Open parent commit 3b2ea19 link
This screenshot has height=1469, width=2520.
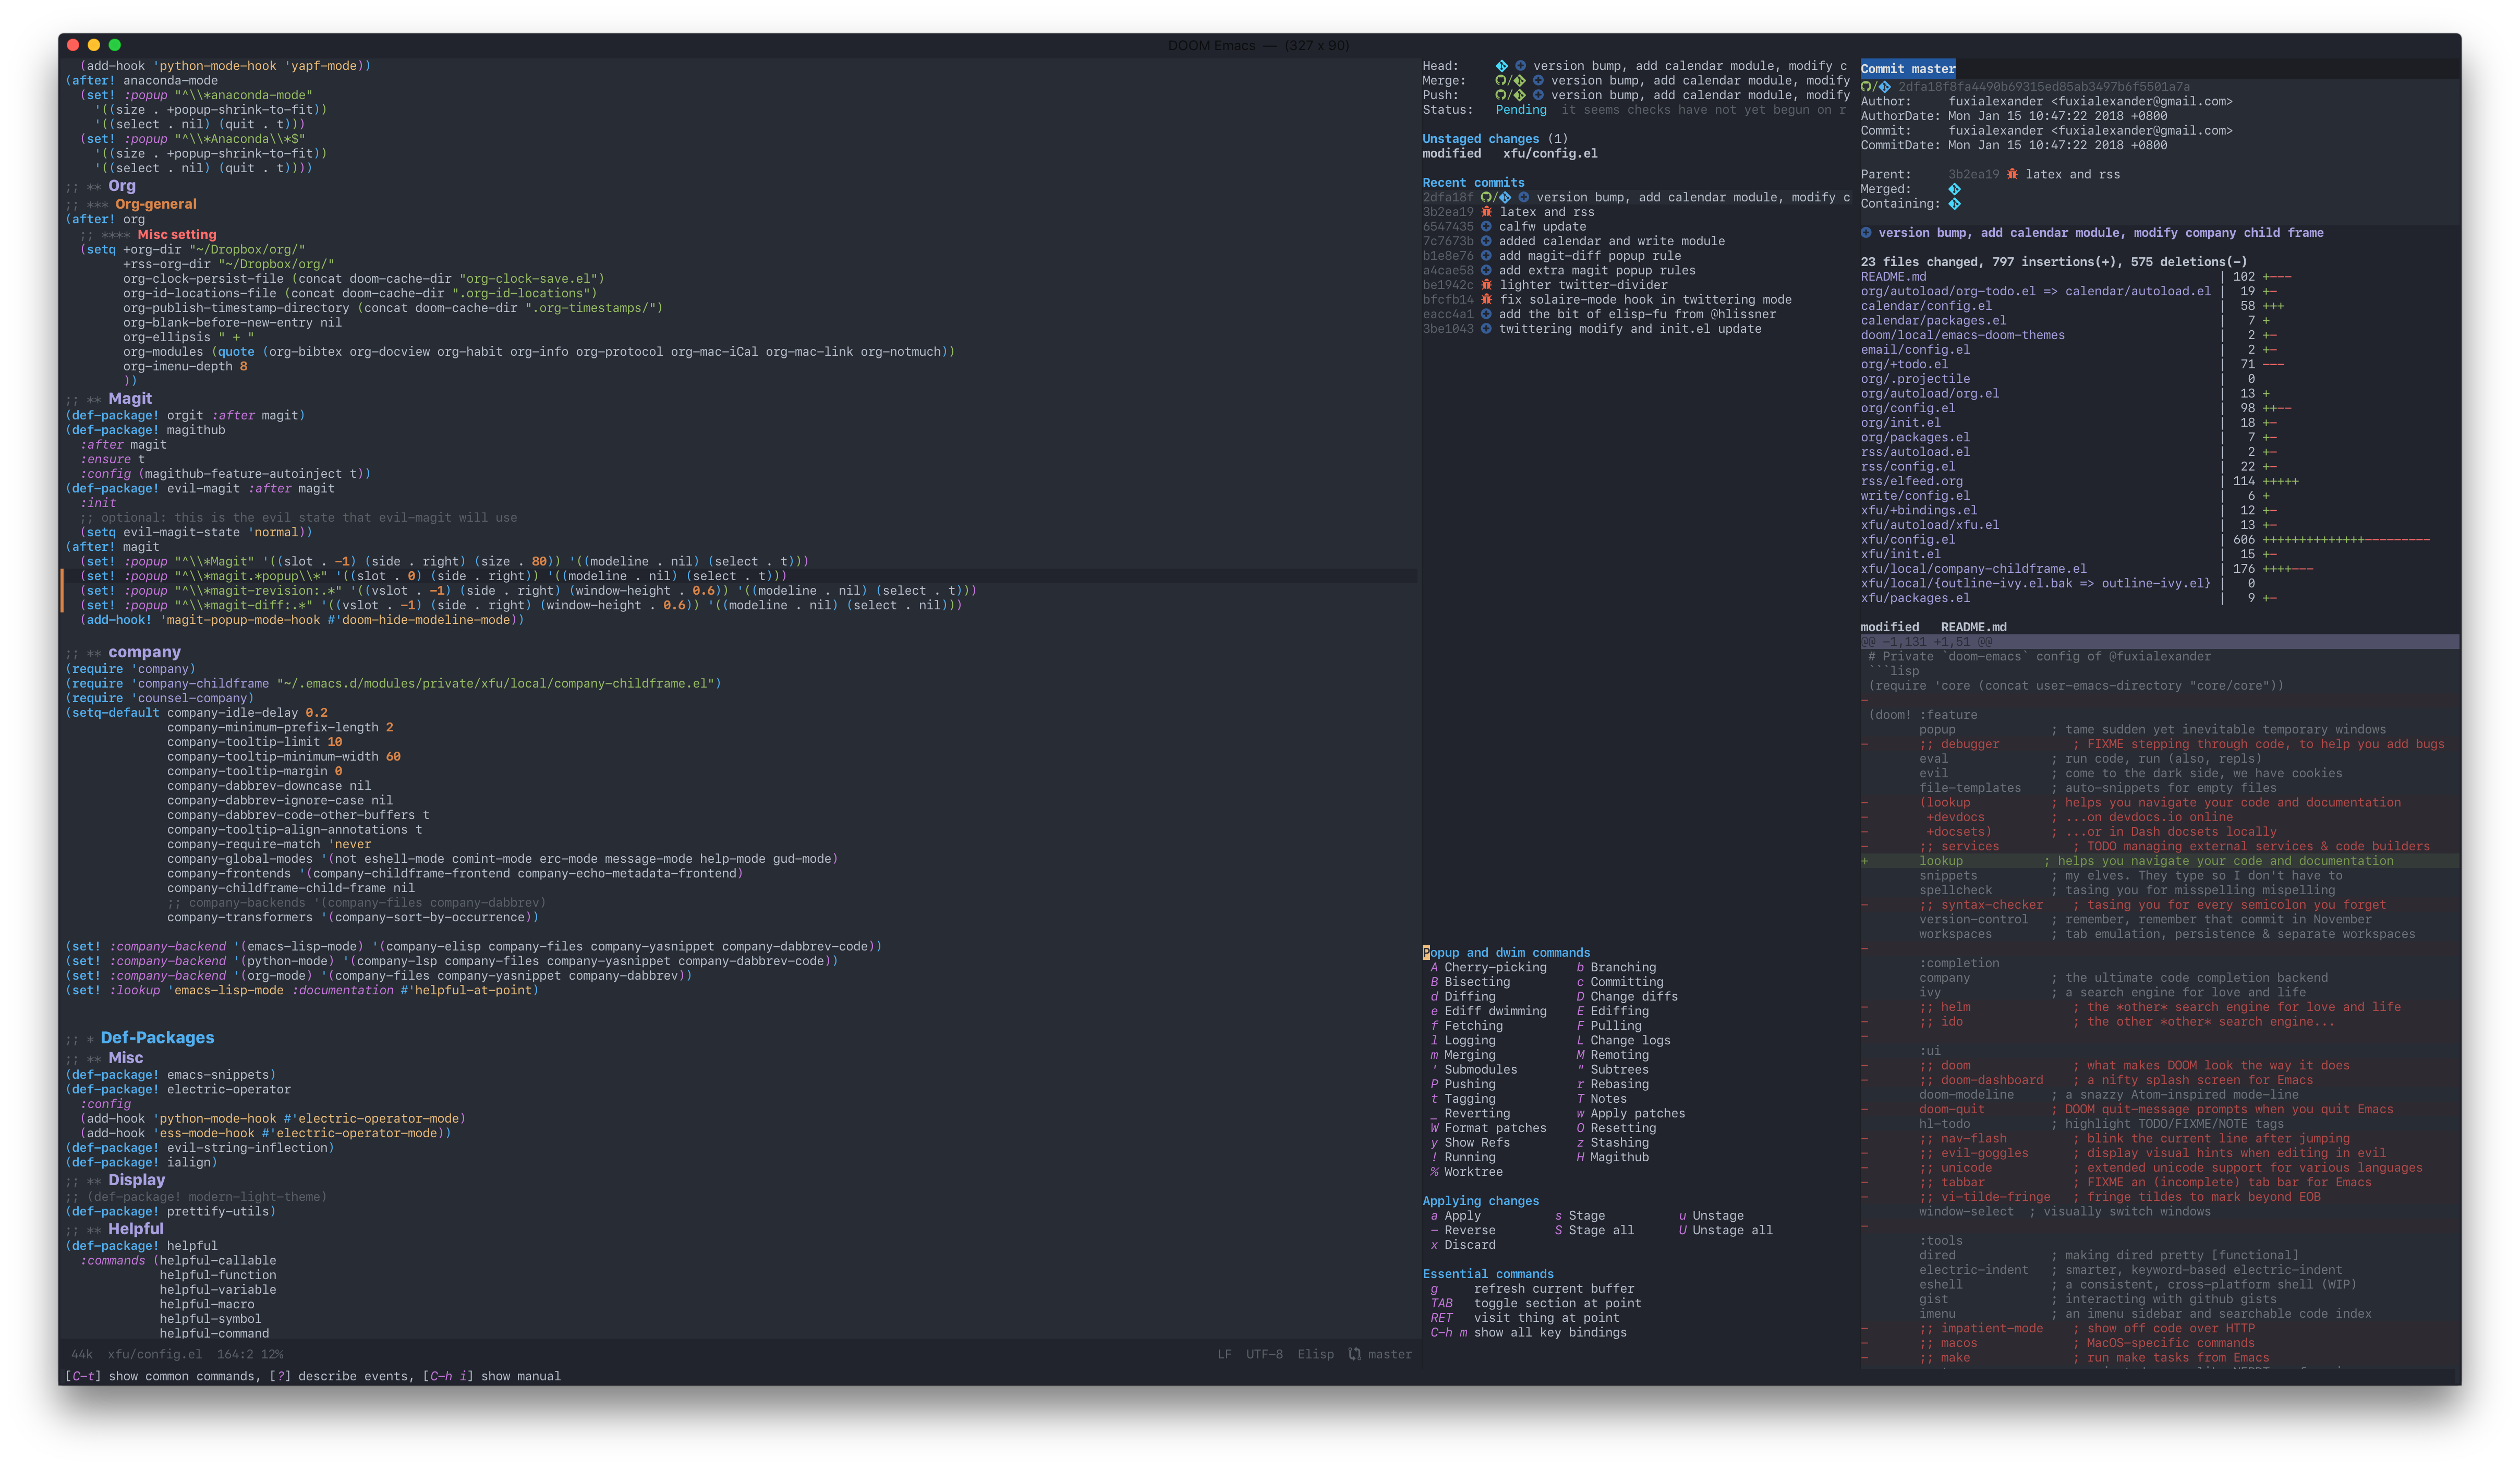[1974, 174]
